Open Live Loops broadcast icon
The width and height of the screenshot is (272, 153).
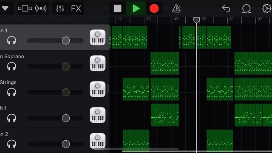(x=41, y=8)
